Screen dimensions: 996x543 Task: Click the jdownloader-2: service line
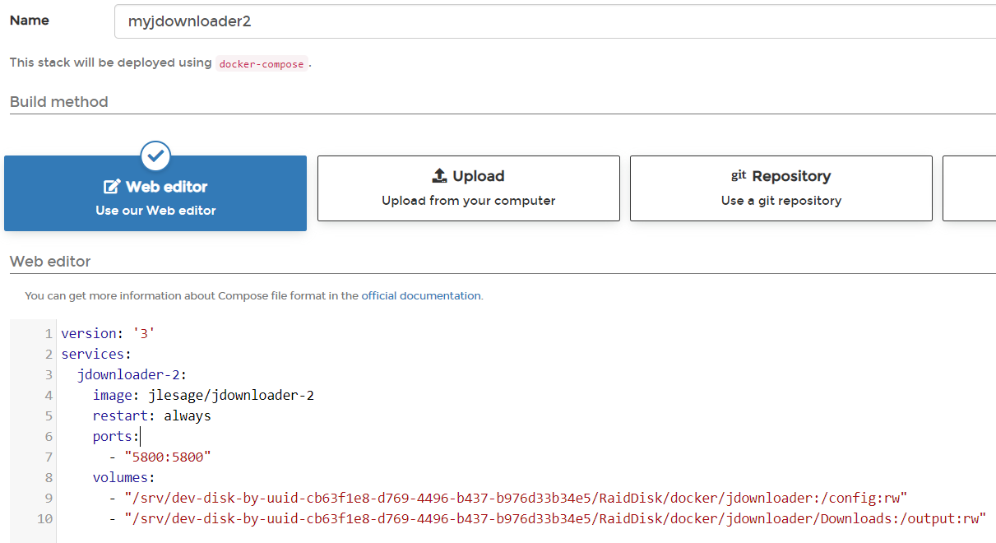coord(132,374)
